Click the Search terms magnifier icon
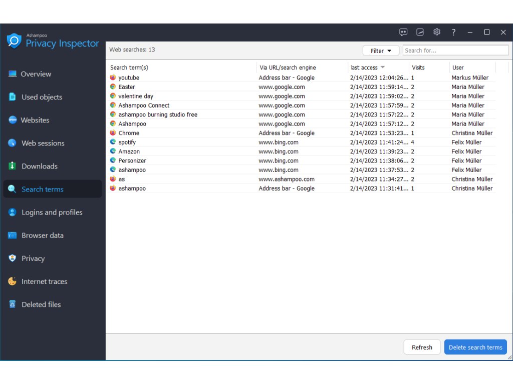The width and height of the screenshot is (513, 384). (x=12, y=189)
